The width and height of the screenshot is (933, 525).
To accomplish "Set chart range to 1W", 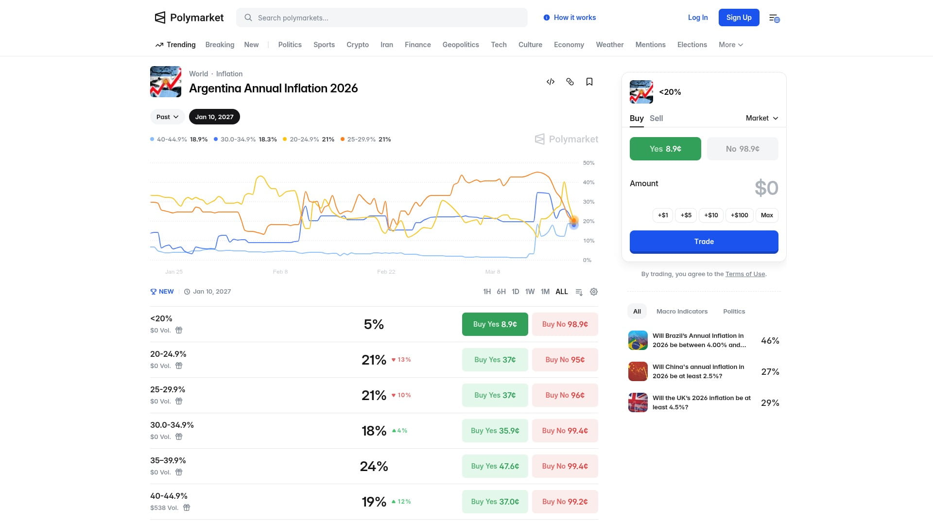I will click(x=530, y=292).
